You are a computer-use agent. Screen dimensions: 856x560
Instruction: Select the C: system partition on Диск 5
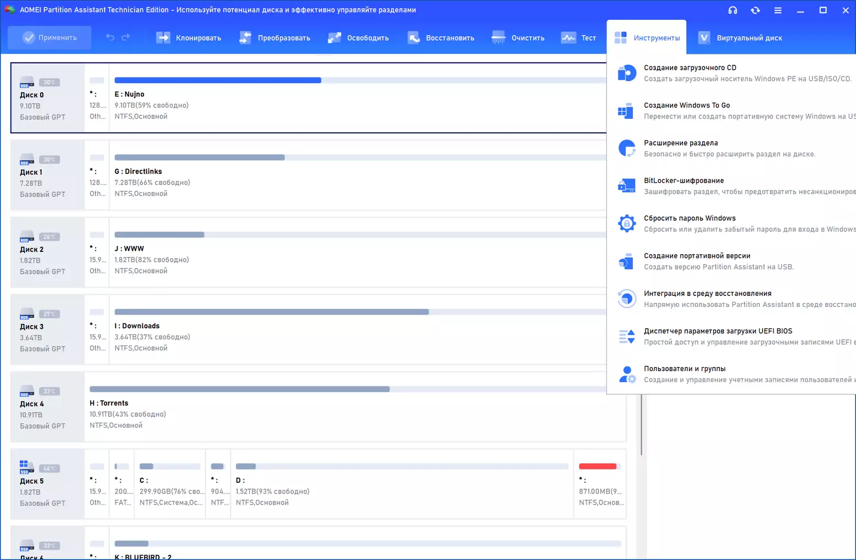170,484
